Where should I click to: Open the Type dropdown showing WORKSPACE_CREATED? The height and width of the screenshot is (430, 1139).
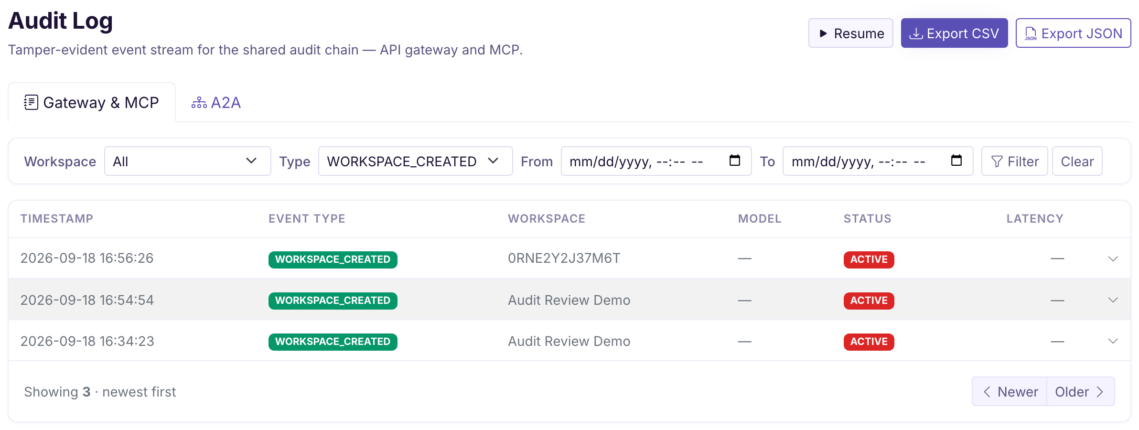tap(415, 161)
